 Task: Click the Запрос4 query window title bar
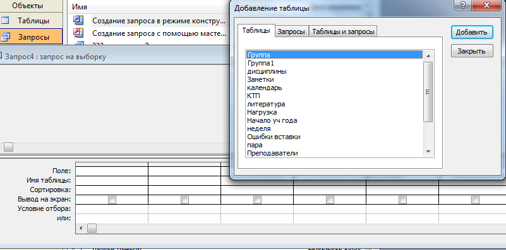[114, 57]
